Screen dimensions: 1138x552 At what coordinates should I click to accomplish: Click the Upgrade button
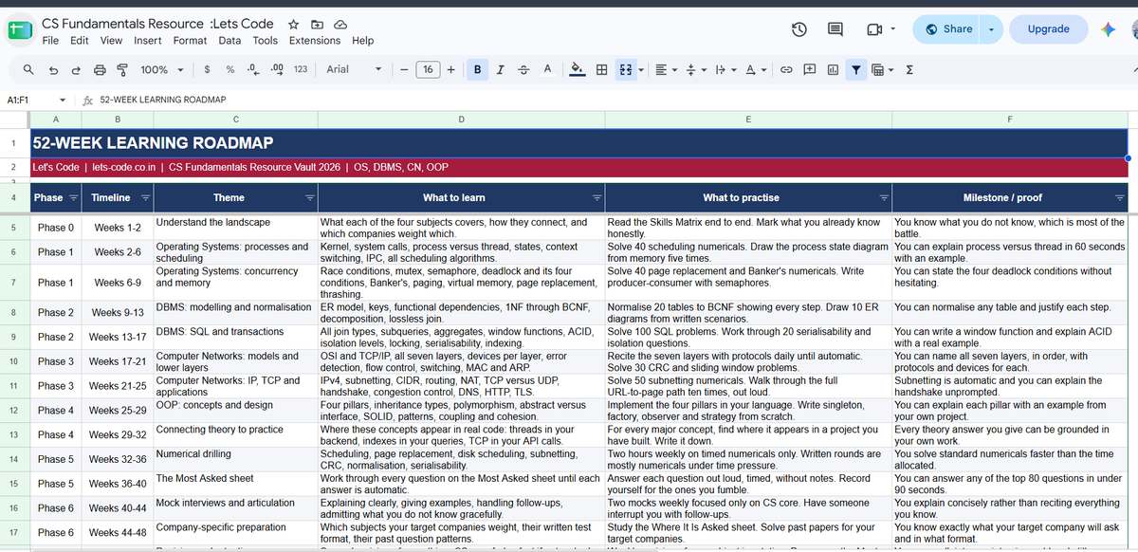point(1049,29)
